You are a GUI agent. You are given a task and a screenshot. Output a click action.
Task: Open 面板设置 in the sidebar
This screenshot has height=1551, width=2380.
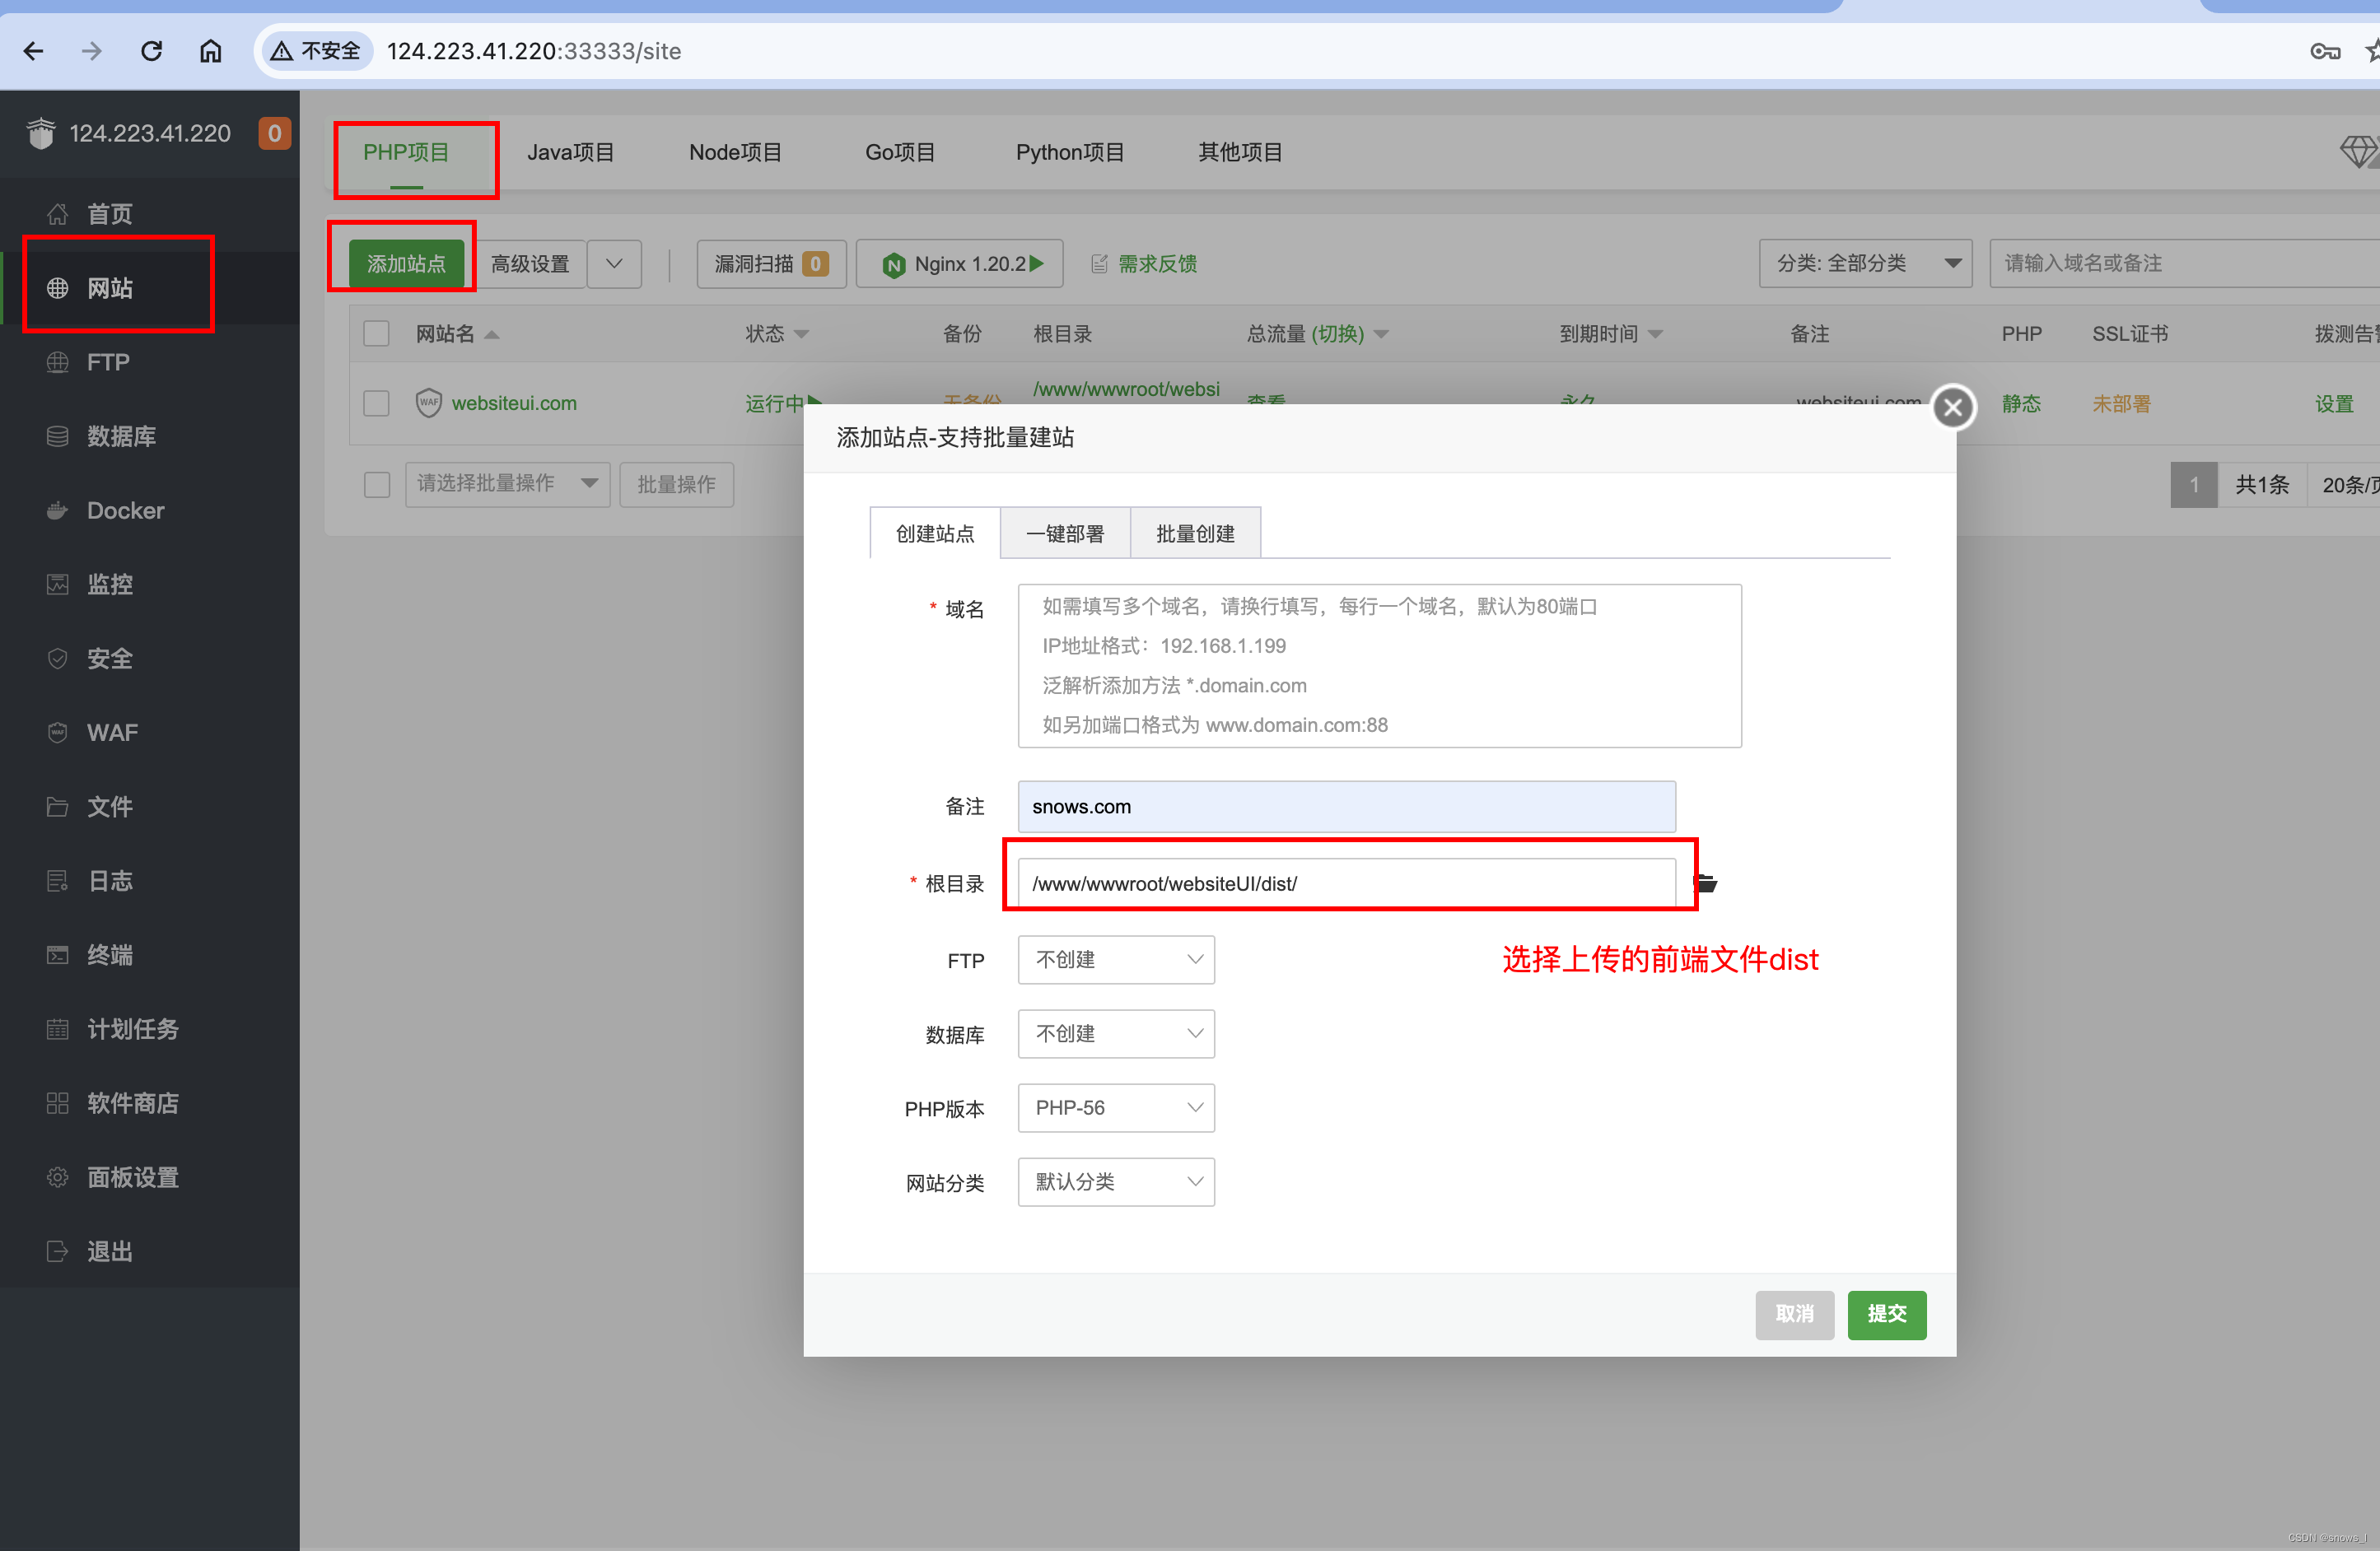tap(132, 1177)
